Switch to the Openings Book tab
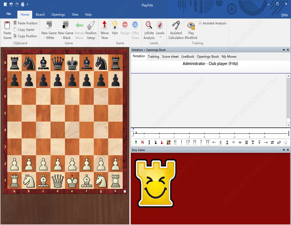291x225 pixels. [208, 57]
